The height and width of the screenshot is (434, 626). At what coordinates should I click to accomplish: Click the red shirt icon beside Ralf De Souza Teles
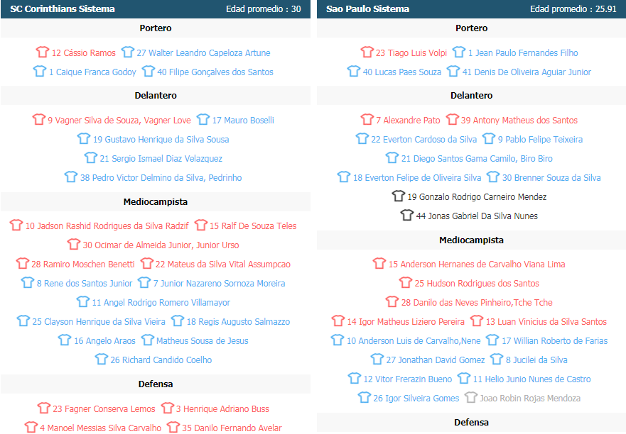(201, 225)
